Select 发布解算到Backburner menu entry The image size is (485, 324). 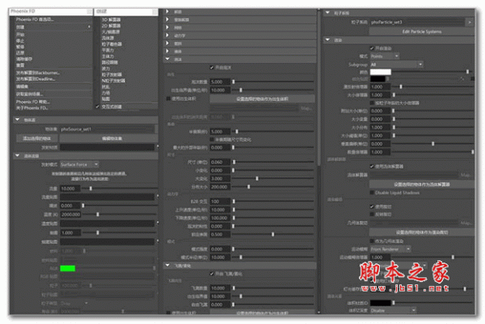38,73
